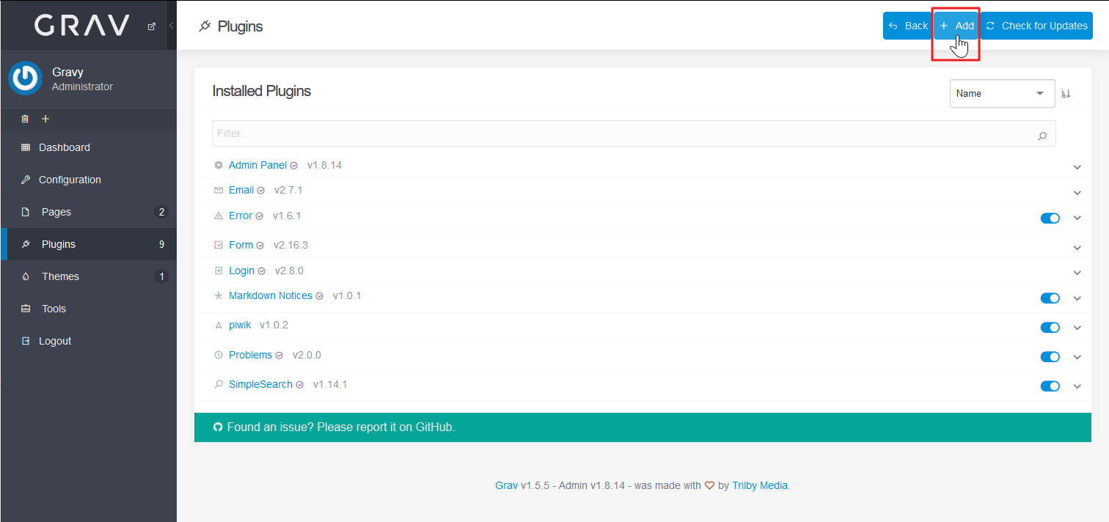Turn off the piwik plugin switch
Viewport: 1109px width, 522px height.
[1050, 327]
